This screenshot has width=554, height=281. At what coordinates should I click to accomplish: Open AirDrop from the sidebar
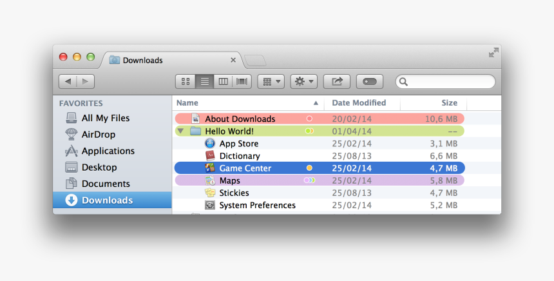(x=98, y=135)
